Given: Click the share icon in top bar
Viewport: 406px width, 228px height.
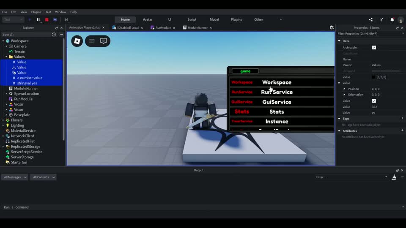Looking at the screenshot, I should tap(370, 20).
